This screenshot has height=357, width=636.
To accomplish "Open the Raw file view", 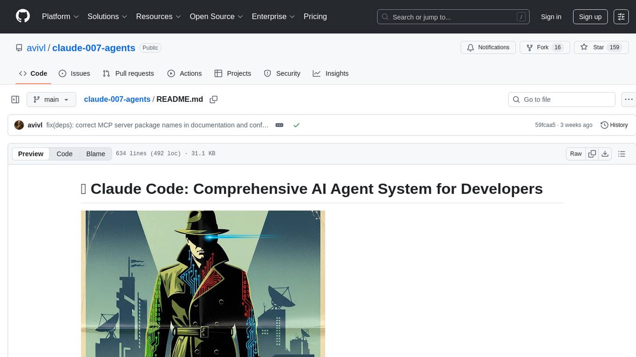I will pos(576,154).
